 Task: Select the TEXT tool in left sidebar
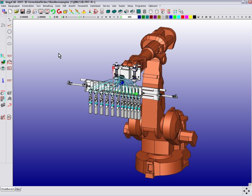[9, 56]
